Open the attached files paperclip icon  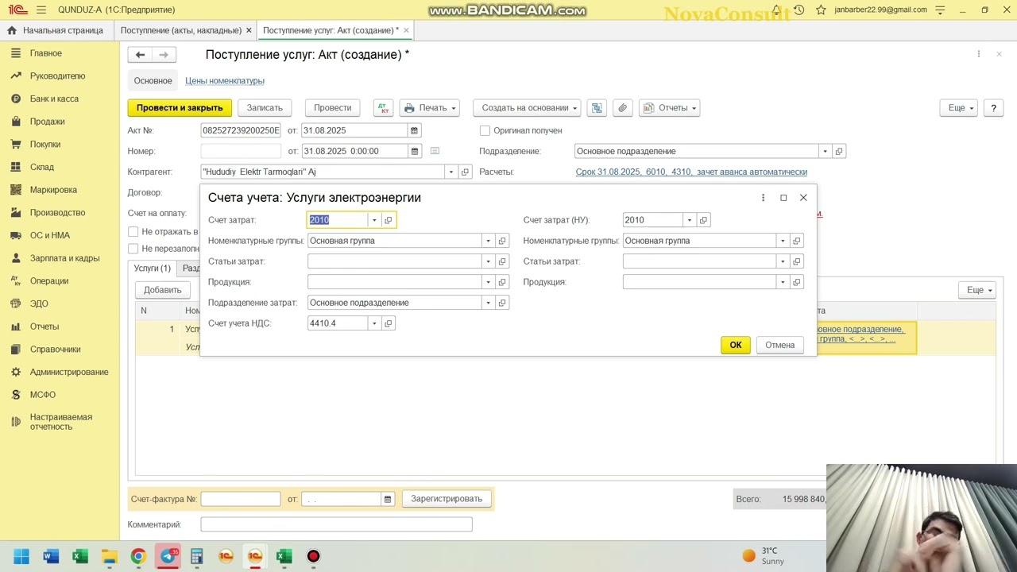tap(623, 108)
